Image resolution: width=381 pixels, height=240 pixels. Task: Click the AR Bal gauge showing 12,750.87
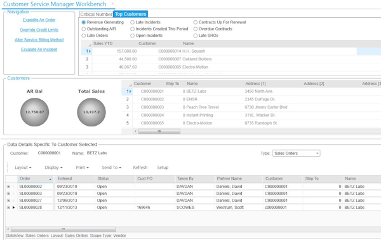coord(35,112)
